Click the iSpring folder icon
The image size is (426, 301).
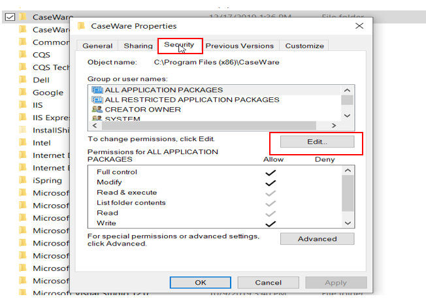click(x=22, y=180)
